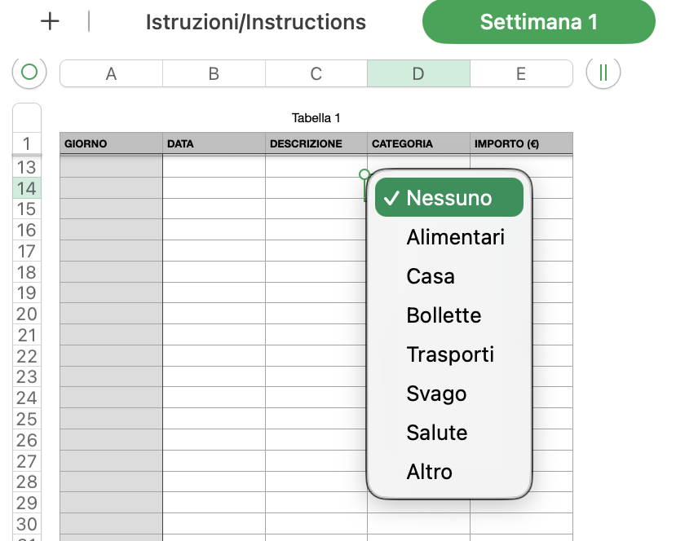The height and width of the screenshot is (541, 676).
Task: Select the Svago menu option
Action: pos(436,394)
